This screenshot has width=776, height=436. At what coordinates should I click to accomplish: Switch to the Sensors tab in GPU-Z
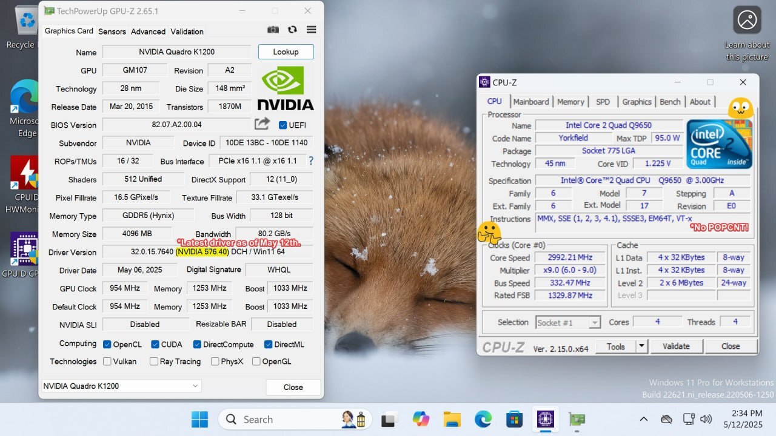pyautogui.click(x=112, y=31)
